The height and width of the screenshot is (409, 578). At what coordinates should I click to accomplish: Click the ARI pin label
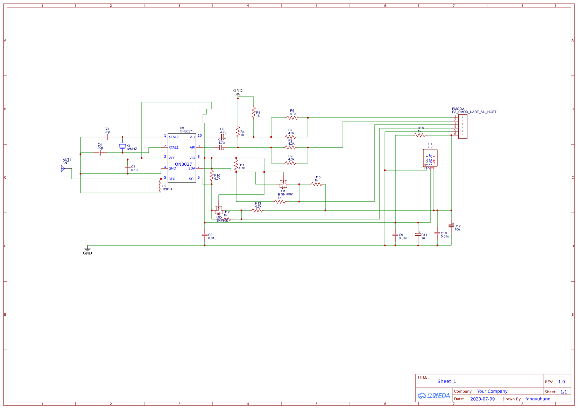[192, 148]
